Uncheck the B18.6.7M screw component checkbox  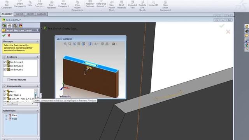[x=5, y=98]
